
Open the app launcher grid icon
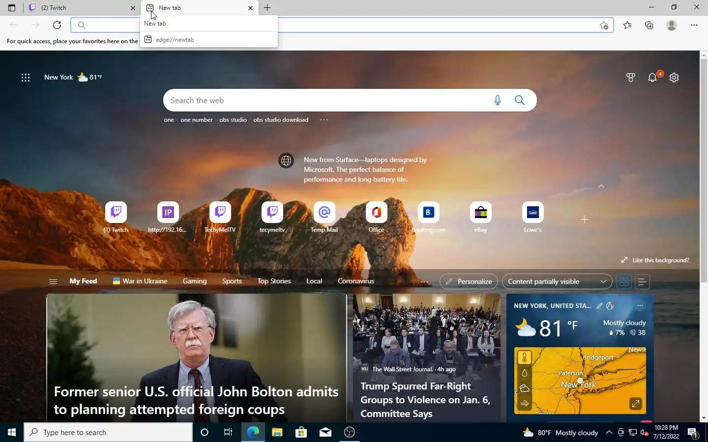(26, 77)
